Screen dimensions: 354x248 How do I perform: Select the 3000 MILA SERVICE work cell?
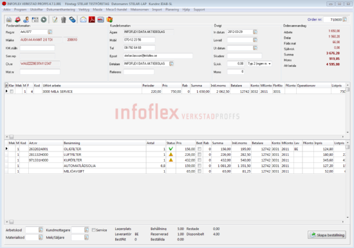(92, 91)
